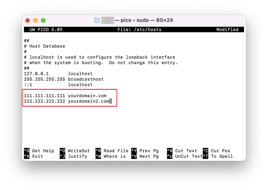This screenshot has height=190, width=268.
Task: Click the ^C Cur Pos command
Action: click(216, 151)
